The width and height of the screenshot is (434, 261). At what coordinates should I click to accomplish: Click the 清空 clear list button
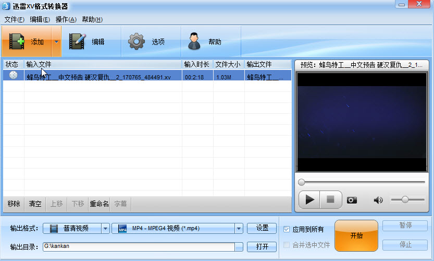pos(35,204)
